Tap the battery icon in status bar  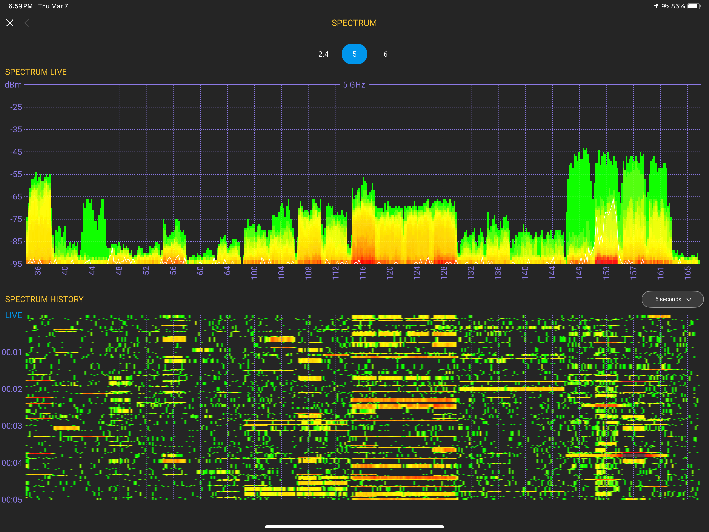pyautogui.click(x=694, y=6)
